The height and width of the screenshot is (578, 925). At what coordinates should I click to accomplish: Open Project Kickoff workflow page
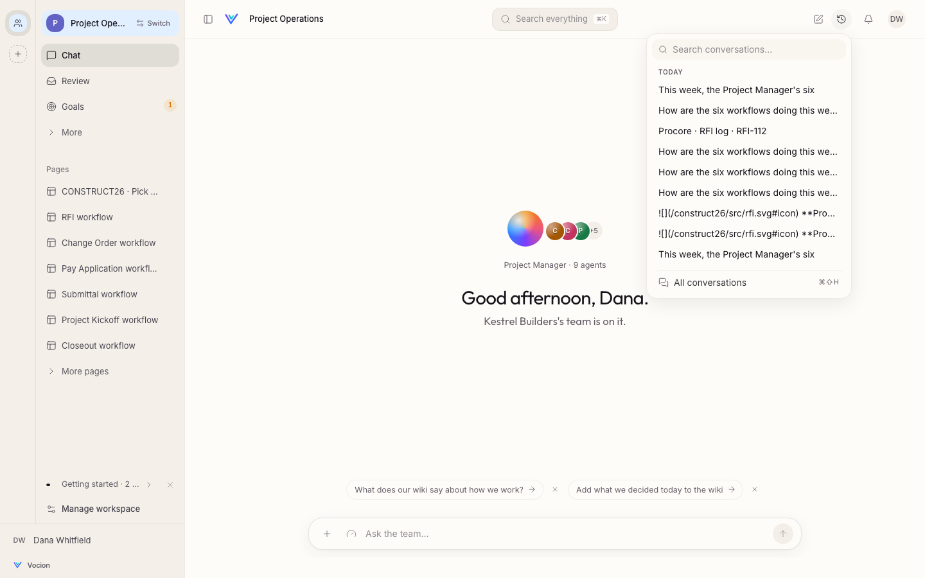click(x=110, y=320)
